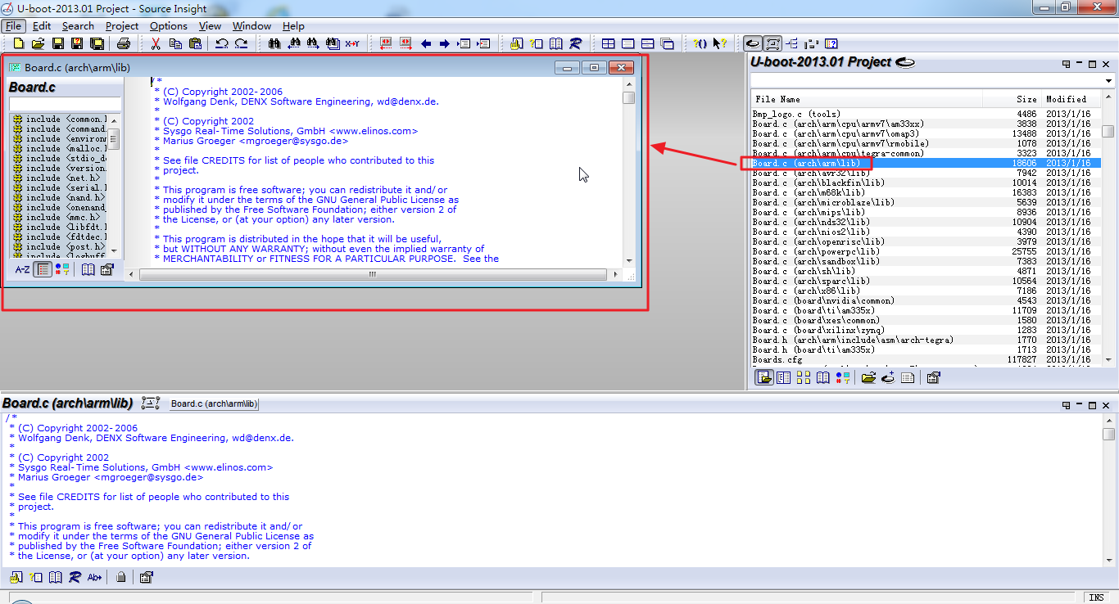Print the current file using printer icon

pyautogui.click(x=124, y=43)
